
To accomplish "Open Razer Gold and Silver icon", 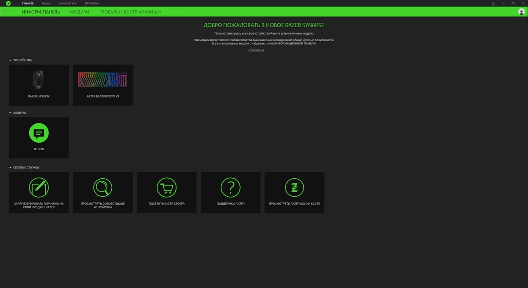I will [x=294, y=188].
